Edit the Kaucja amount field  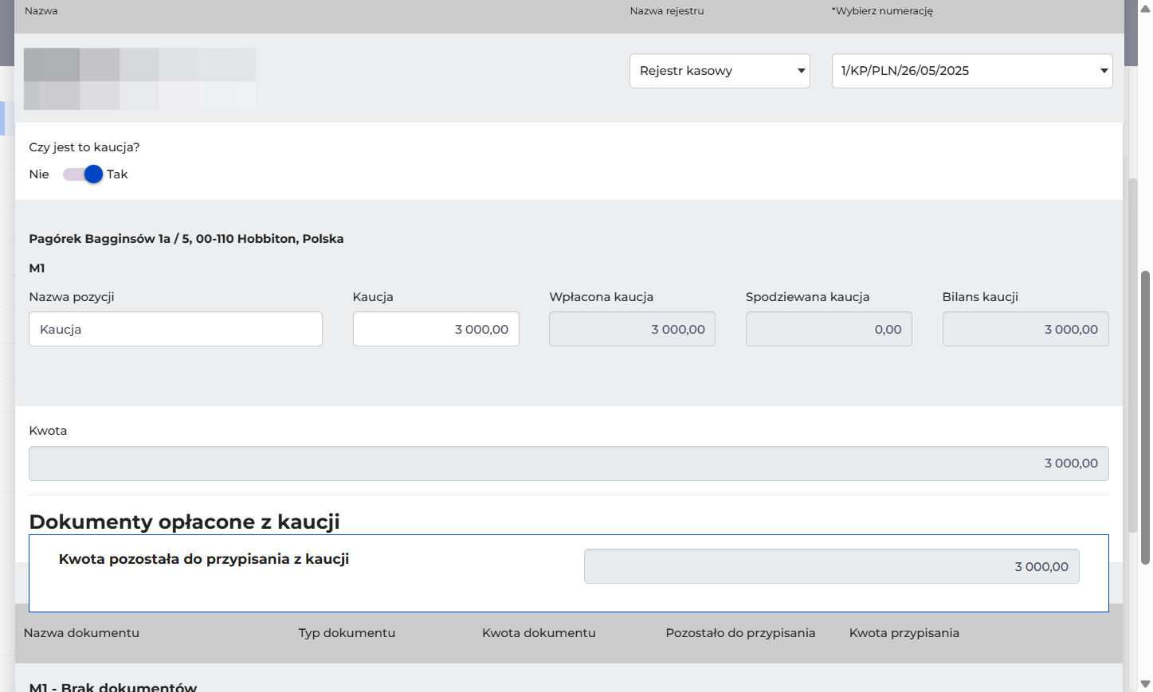click(x=436, y=329)
